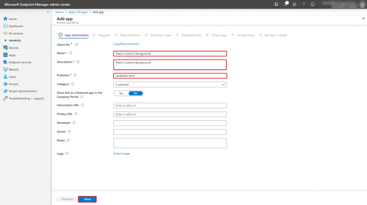This screenshot has height=205, width=367.
Task: Click the Troubleshooting wrench icon
Action: [x=5, y=98]
